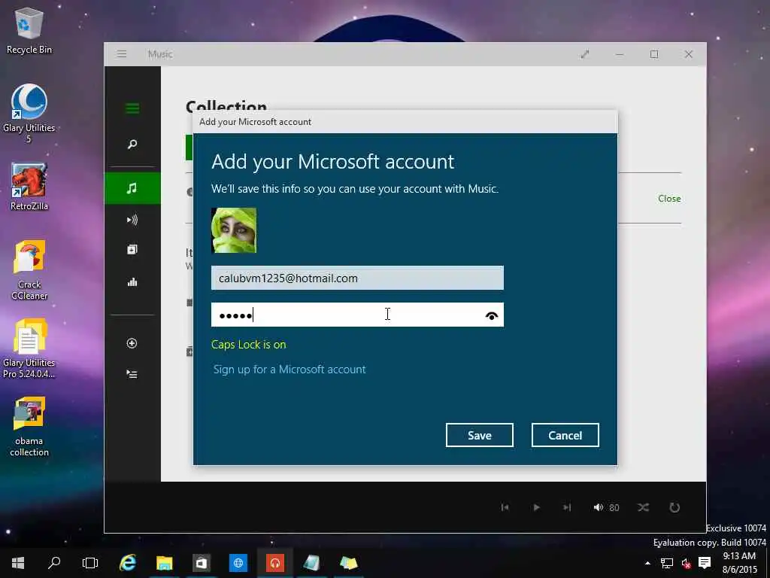
Task: Click the volume speaker icon at 80
Action: [x=598, y=507]
